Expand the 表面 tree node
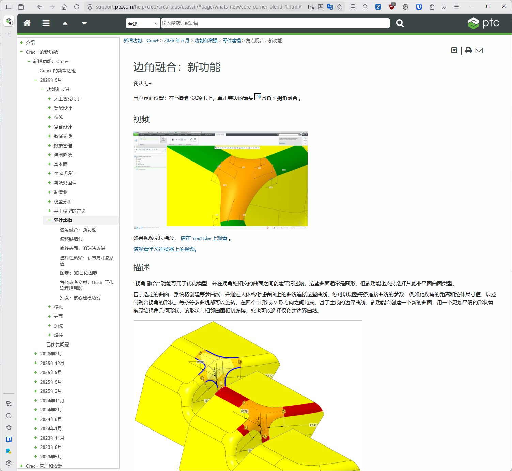The height and width of the screenshot is (471, 512). tap(49, 316)
